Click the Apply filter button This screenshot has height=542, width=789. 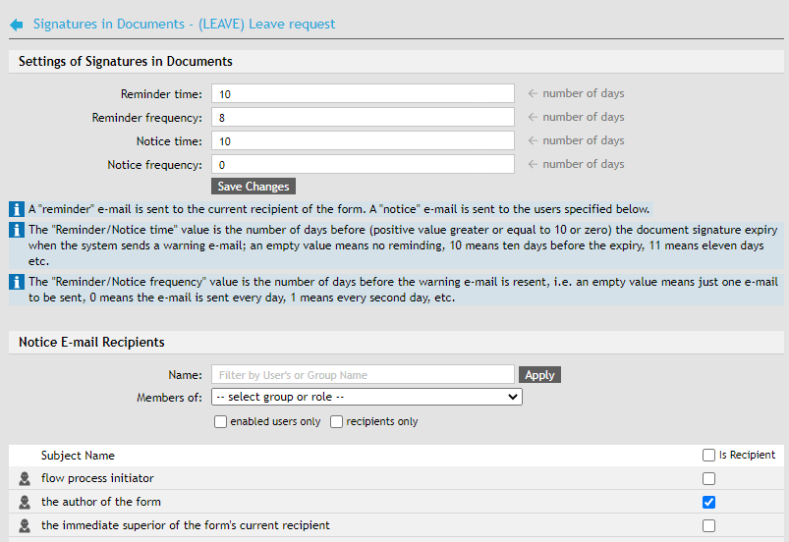tap(539, 375)
